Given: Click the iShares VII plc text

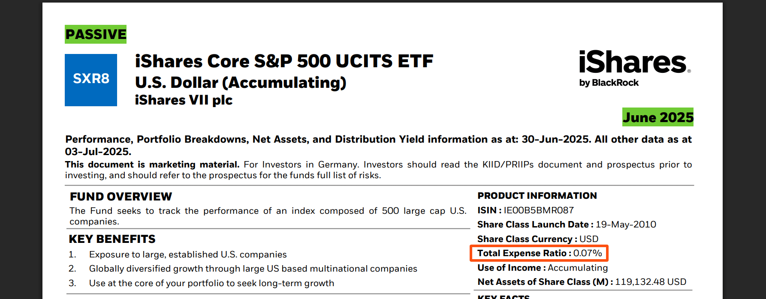Looking at the screenshot, I should 184,100.
